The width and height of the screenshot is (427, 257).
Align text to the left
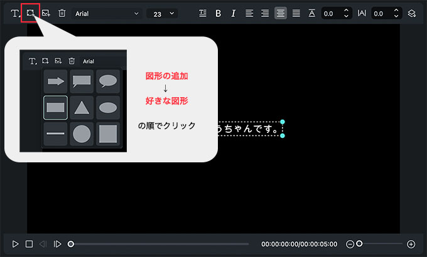(x=249, y=13)
